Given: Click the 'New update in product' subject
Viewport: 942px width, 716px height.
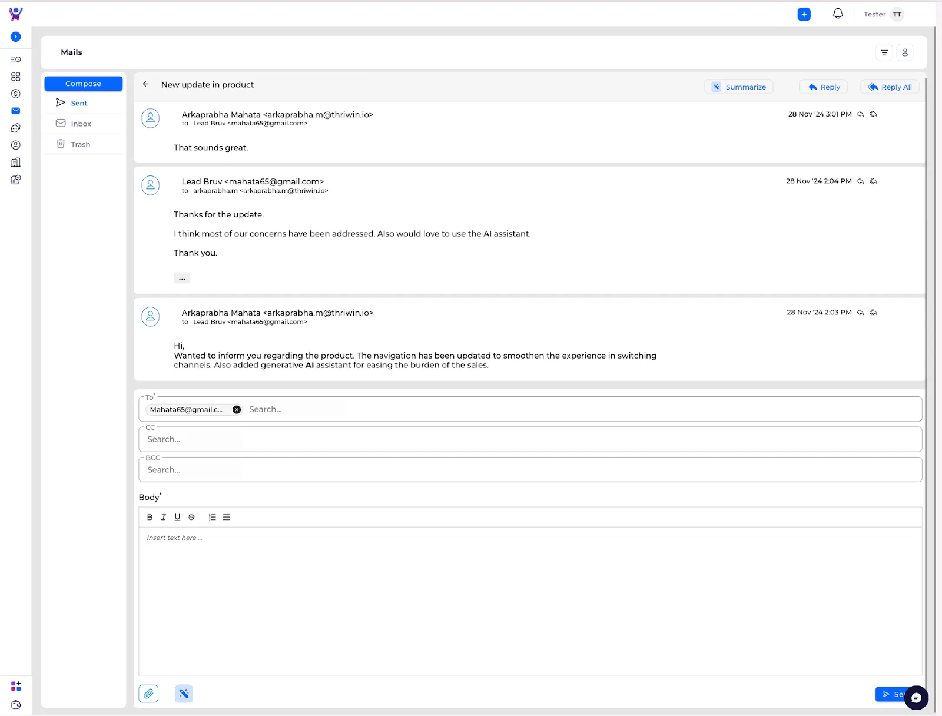Looking at the screenshot, I should [x=207, y=85].
